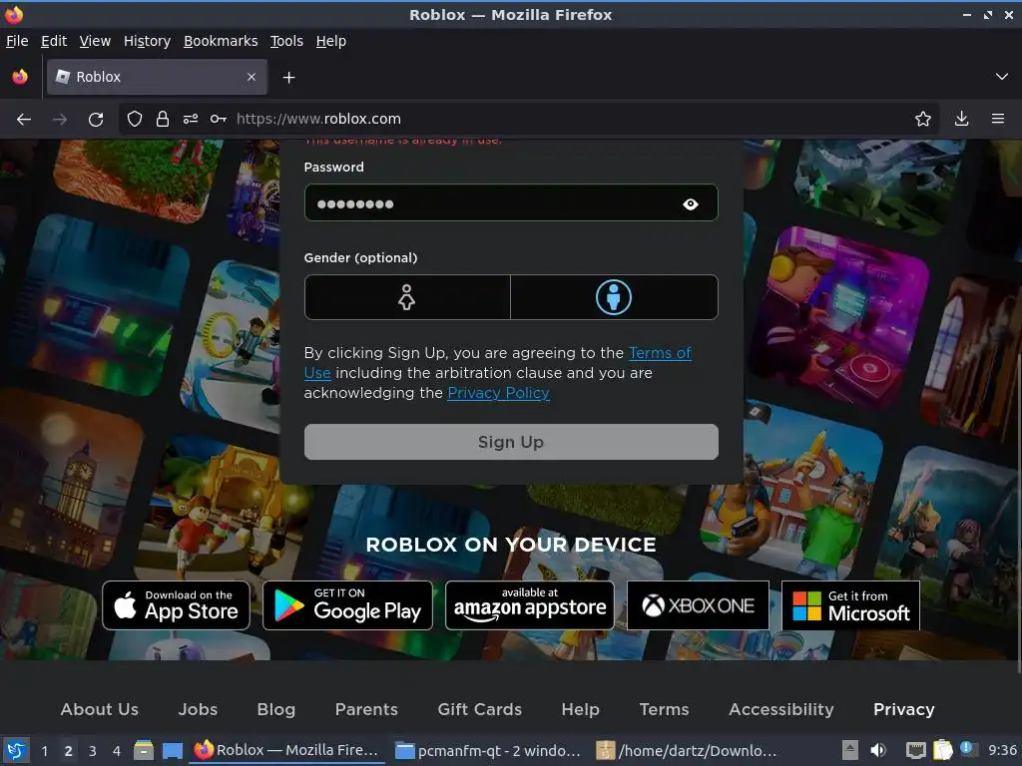Select the male gender option
Viewport: 1022px width, 766px height.
614,297
